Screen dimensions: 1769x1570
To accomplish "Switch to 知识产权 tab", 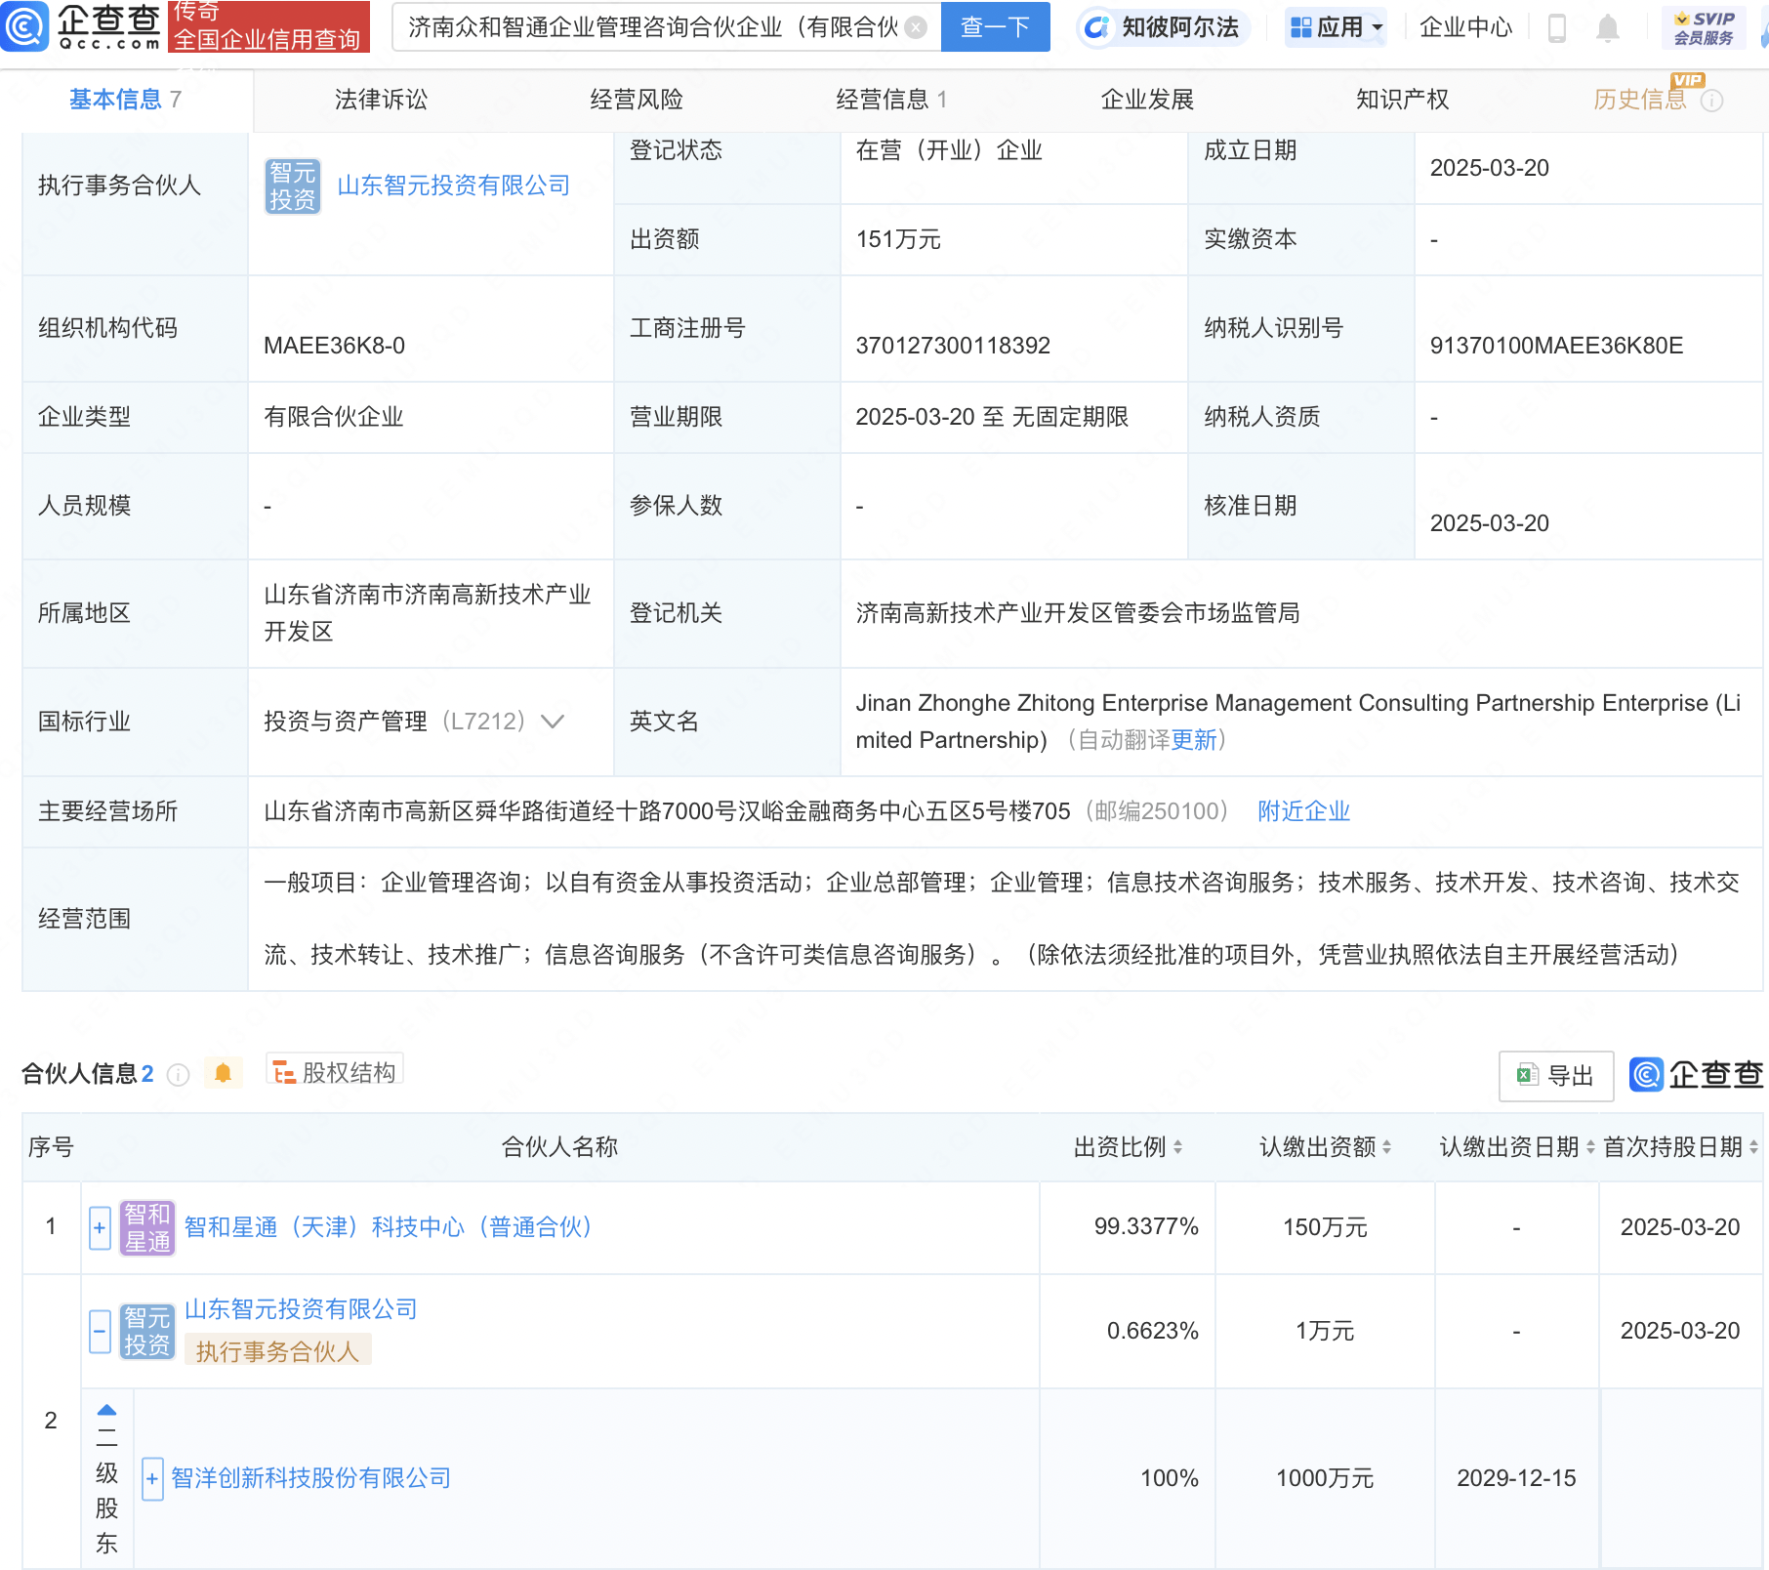I will click(x=1402, y=100).
